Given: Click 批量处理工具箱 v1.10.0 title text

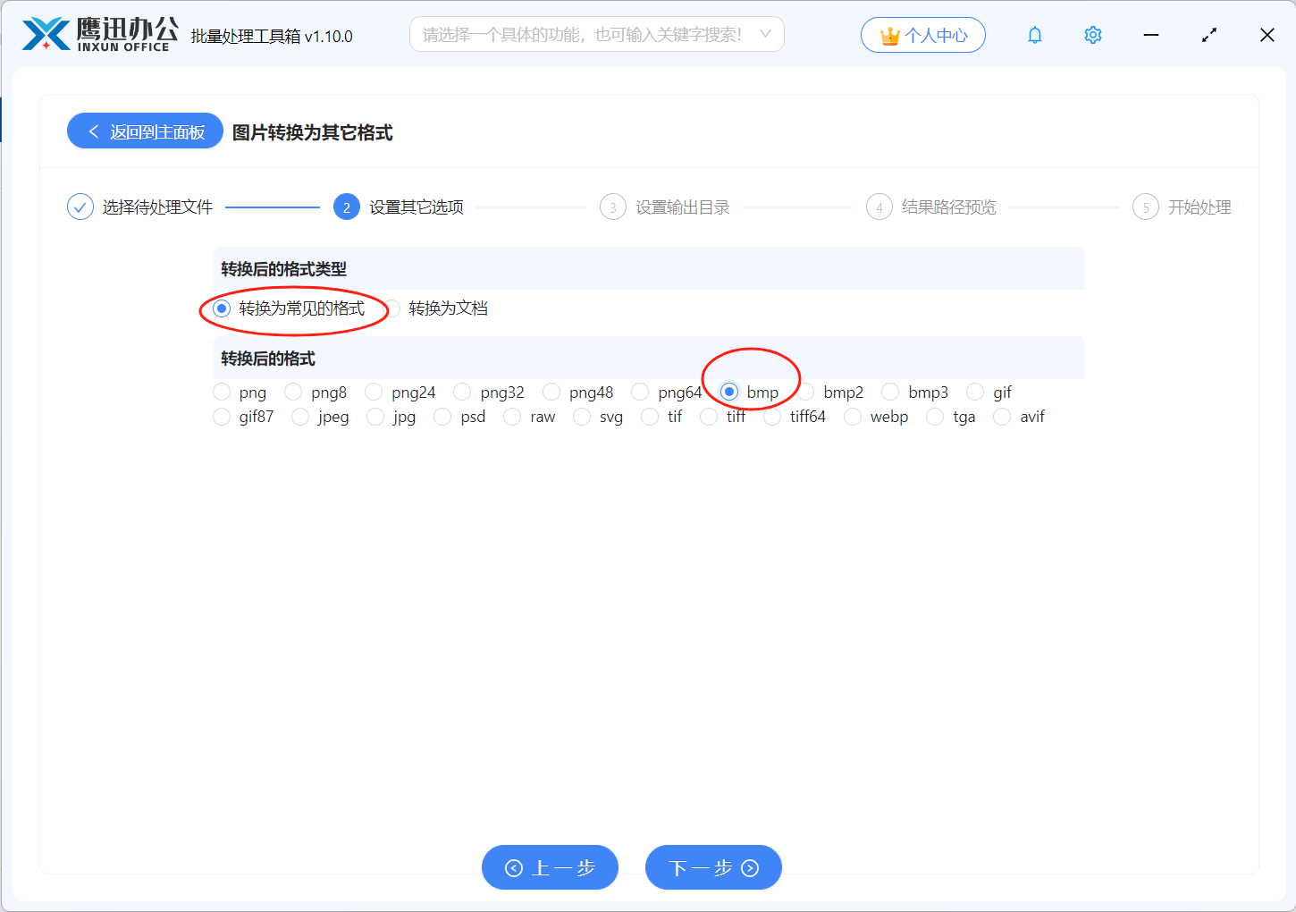Looking at the screenshot, I should click(x=272, y=36).
